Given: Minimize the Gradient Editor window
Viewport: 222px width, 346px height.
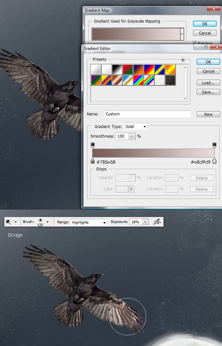Looking at the screenshot, I should pos(198,47).
